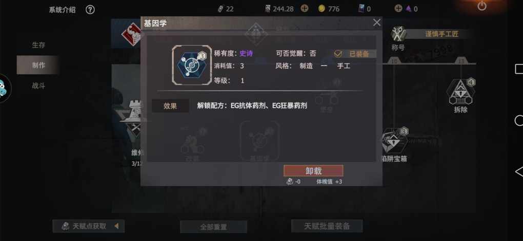
Task: Tap the plus icon beside 244.28 currency
Action: [x=304, y=9]
